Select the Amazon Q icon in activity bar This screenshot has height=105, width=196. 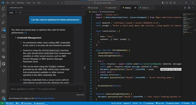tap(3, 64)
